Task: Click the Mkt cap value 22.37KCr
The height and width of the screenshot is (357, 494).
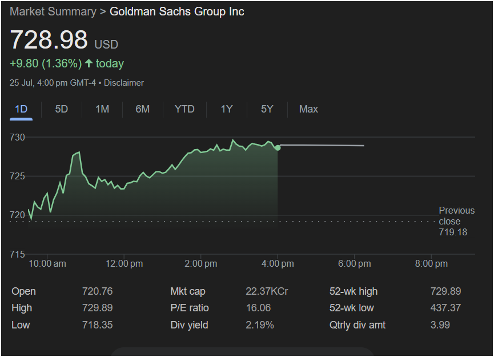Action: click(267, 291)
